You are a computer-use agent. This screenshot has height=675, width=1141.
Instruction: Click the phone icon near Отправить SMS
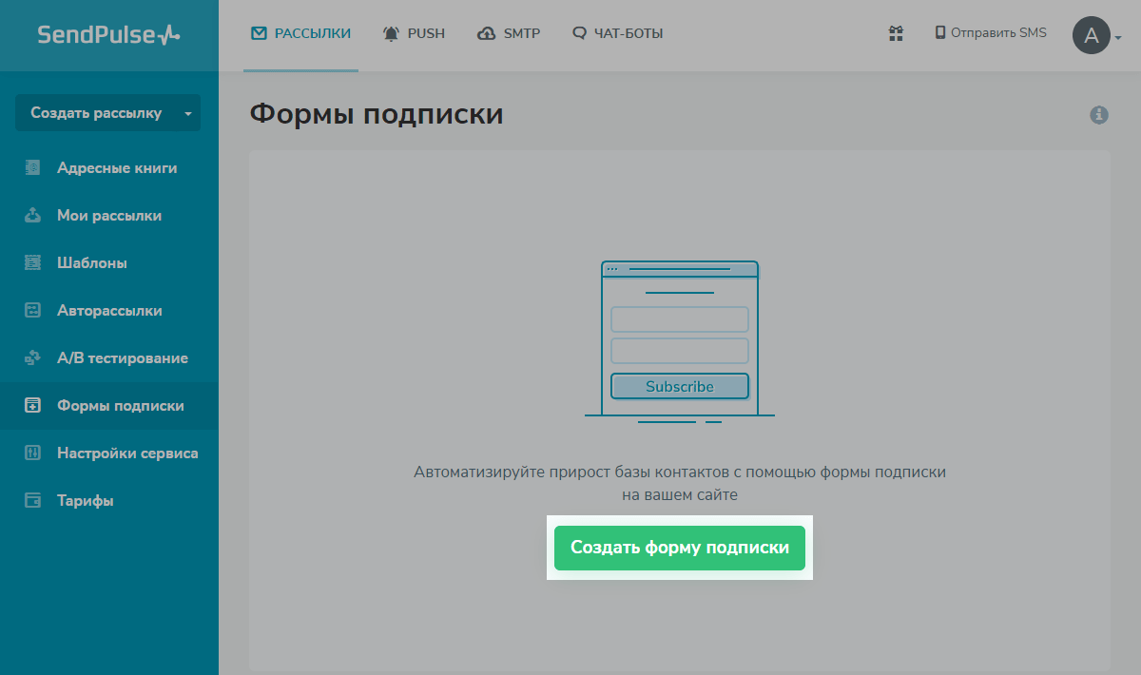pos(940,32)
